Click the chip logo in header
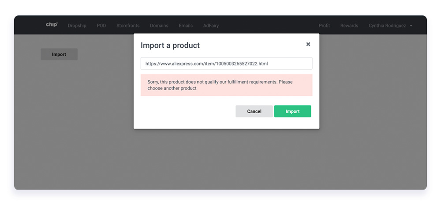This screenshot has width=441, height=205. click(52, 25)
